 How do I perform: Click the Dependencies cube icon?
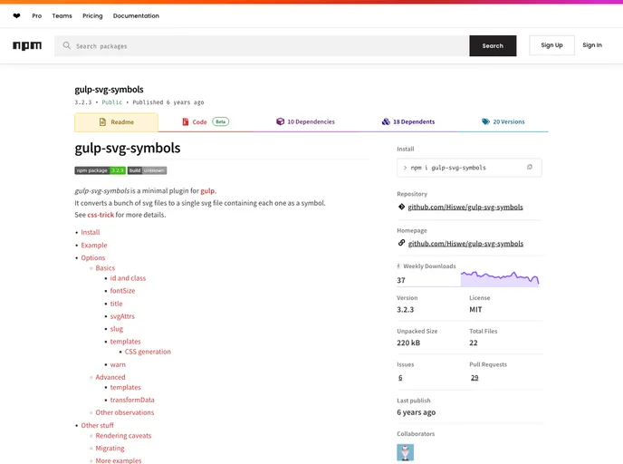[280, 121]
